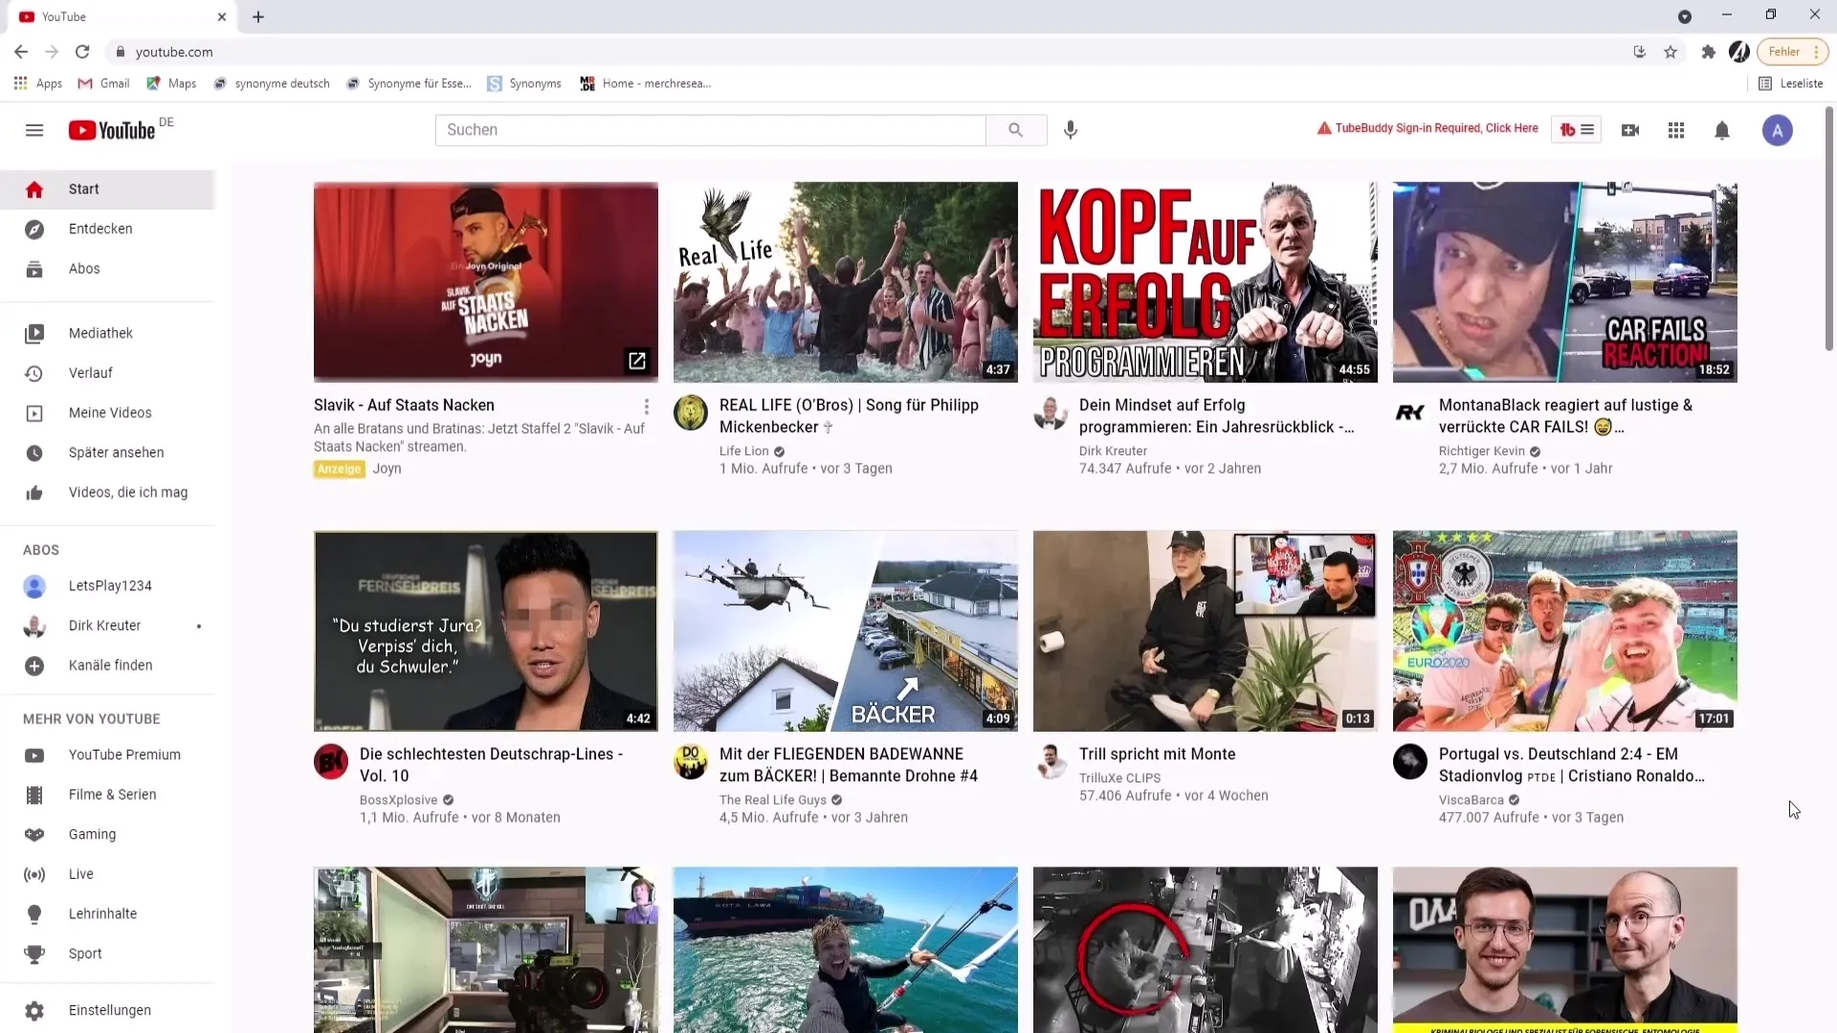Click the Mediathek library icon
1837x1033 pixels.
coord(34,333)
